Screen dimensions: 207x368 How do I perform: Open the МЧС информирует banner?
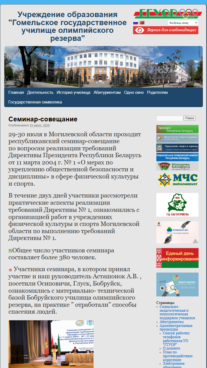(177, 179)
